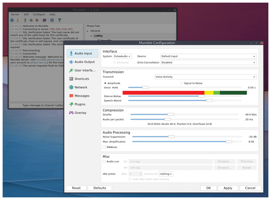Viewport: 271px width, 200px height.
Task: Toggle the green microphone mute icon
Action: [25, 20]
